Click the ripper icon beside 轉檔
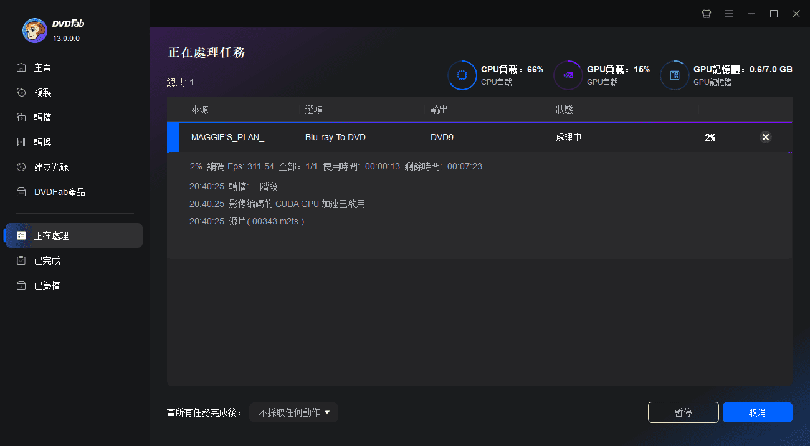The height and width of the screenshot is (446, 810). [x=21, y=117]
